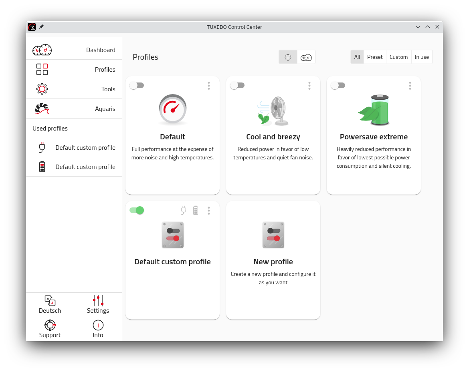Click the battery icon under Used profiles

pyautogui.click(x=42, y=167)
